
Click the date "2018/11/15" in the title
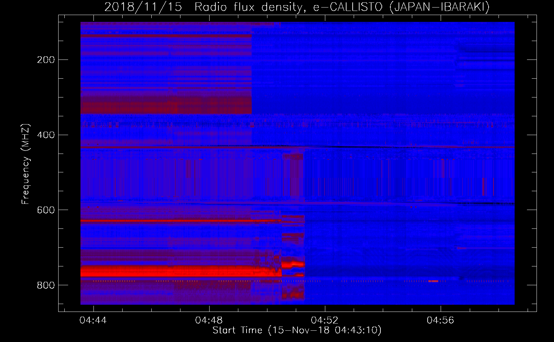click(x=143, y=7)
